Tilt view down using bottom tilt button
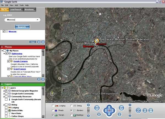The image size is (165, 119). coord(130,116)
